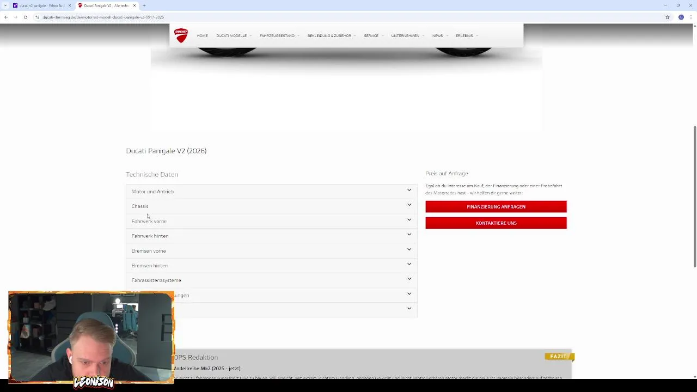Click the Modellreihe Mk2 (2025 - jetzt) text
697x392 pixels.
point(207,369)
